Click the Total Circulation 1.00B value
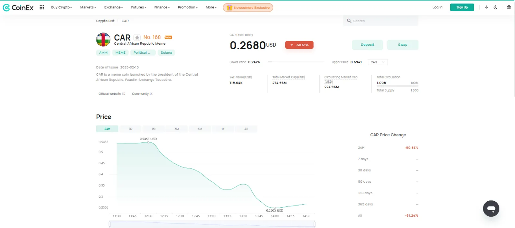 point(381,83)
